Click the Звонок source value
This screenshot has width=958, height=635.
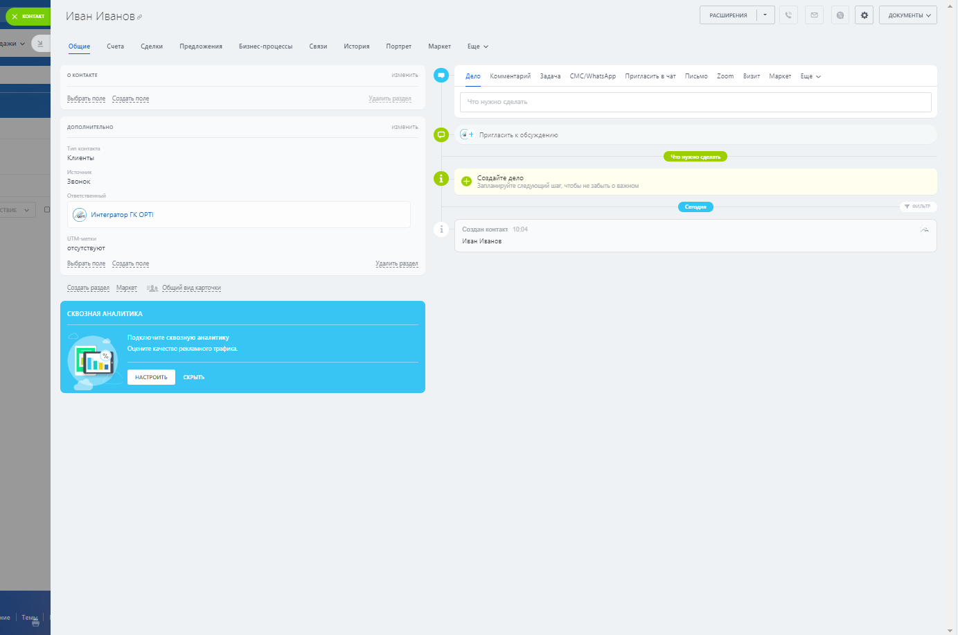[79, 182]
